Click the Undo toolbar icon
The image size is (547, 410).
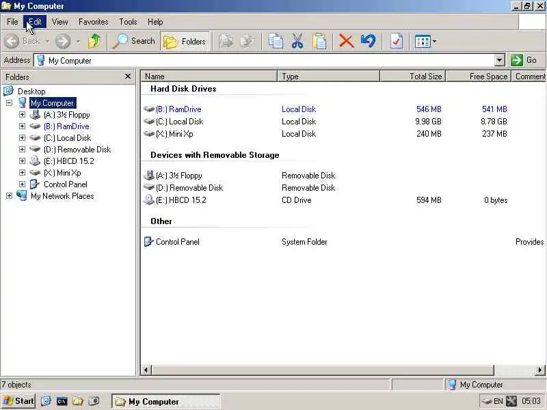(x=368, y=41)
